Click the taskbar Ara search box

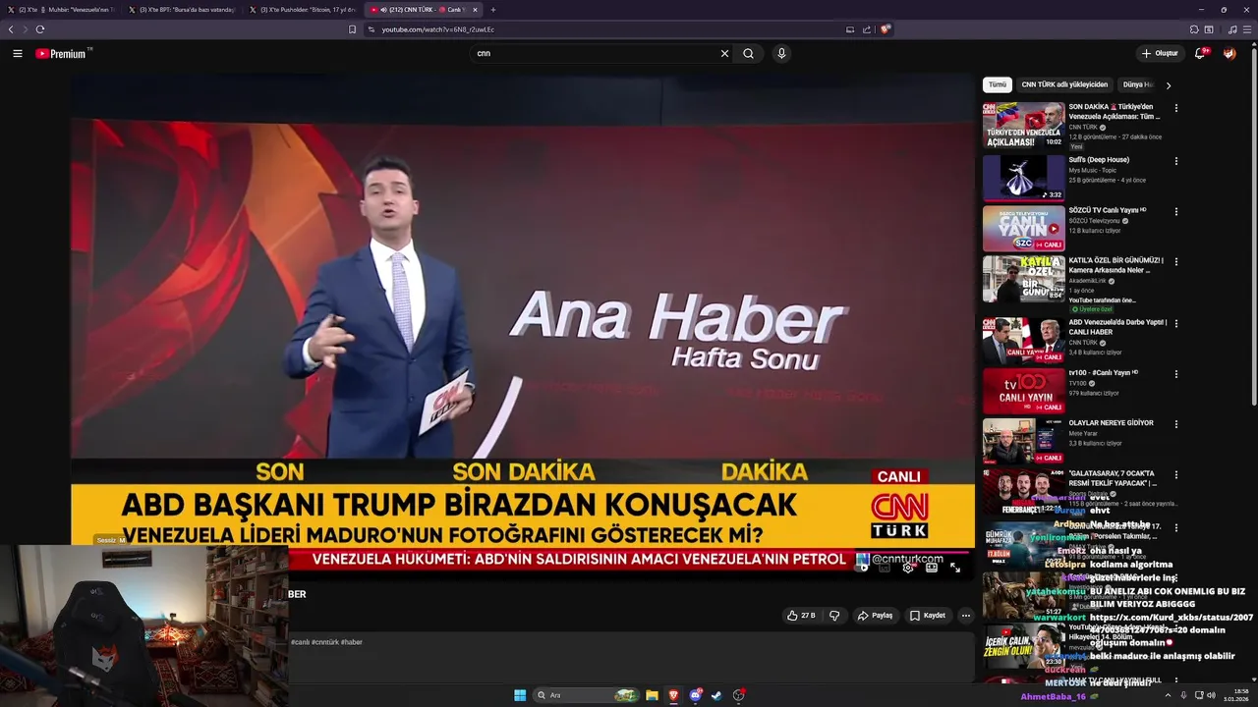point(587,695)
